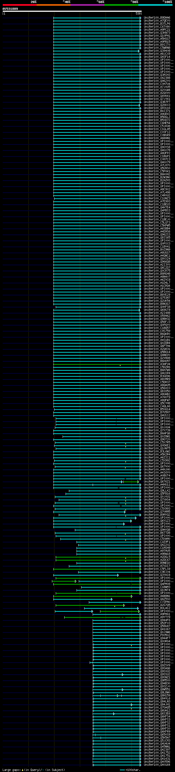Click hit label UniRef100_Q4GX79
This screenshot has width=175, height=772.
(x=157, y=162)
